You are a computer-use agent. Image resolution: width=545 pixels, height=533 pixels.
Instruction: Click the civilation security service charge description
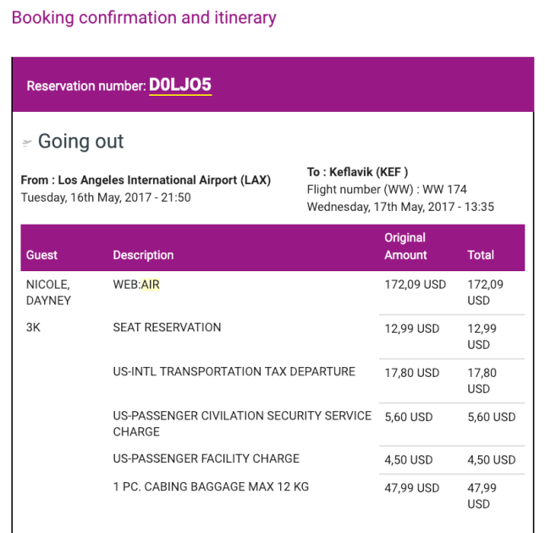tap(242, 424)
